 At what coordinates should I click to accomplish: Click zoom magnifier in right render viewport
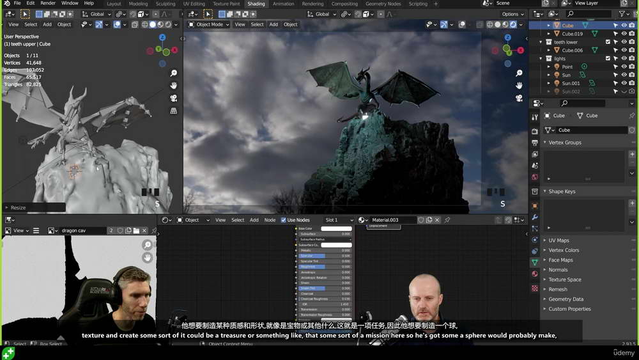point(519,73)
